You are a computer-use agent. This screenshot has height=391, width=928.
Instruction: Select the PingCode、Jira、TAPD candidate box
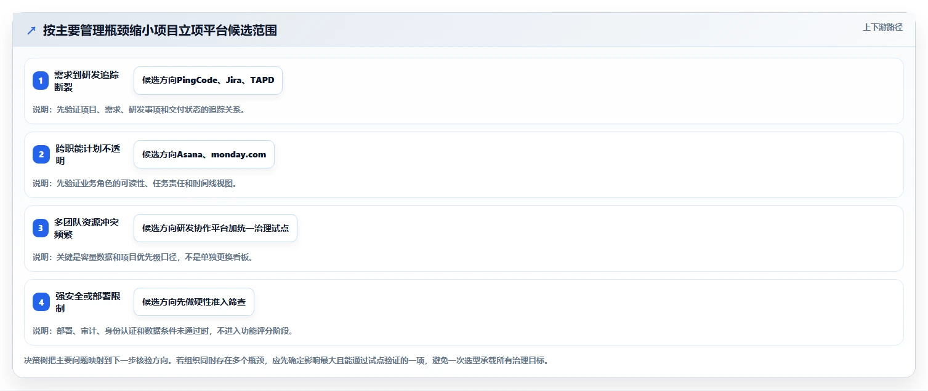click(x=208, y=81)
